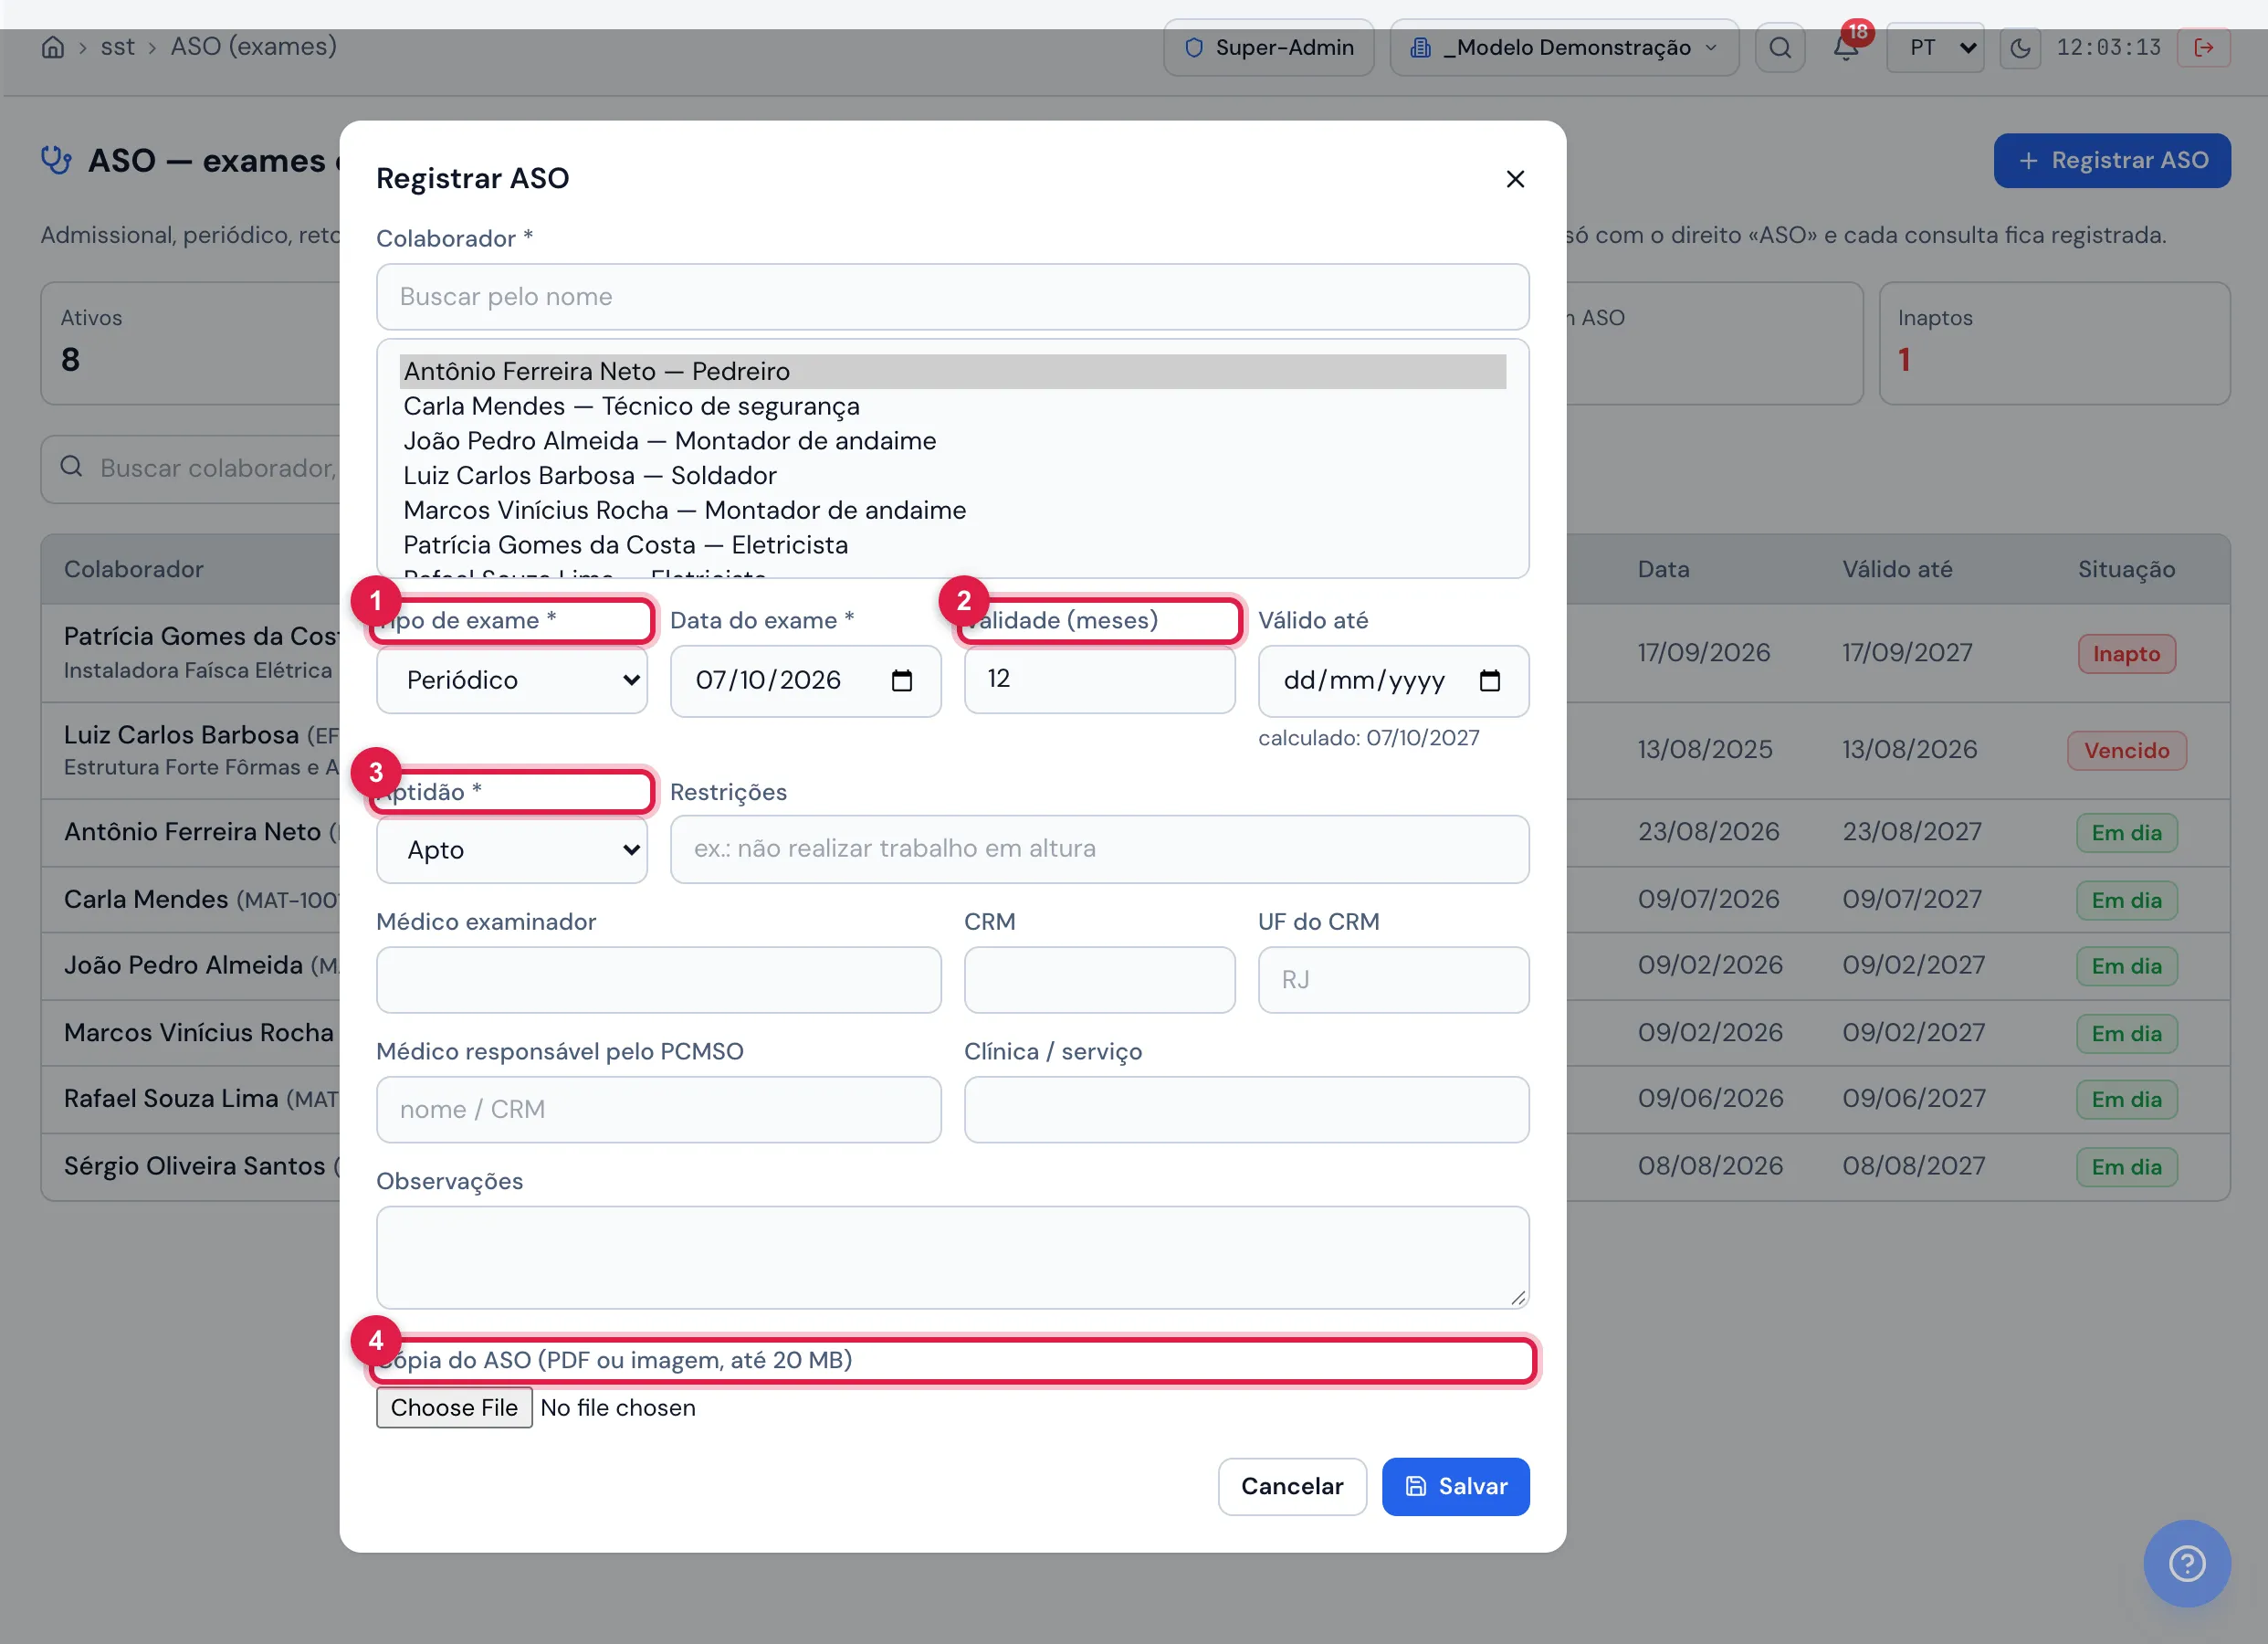The width and height of the screenshot is (2268, 1644).
Task: Open the Aptidão Apto dropdown
Action: 512,849
